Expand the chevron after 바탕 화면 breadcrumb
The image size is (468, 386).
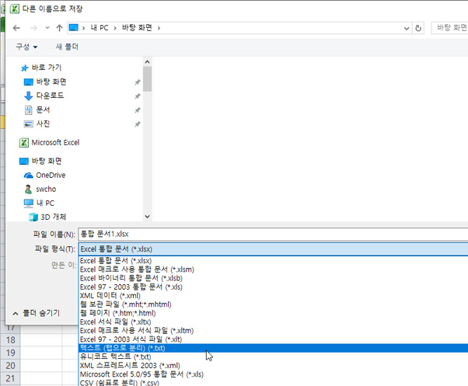click(x=159, y=28)
